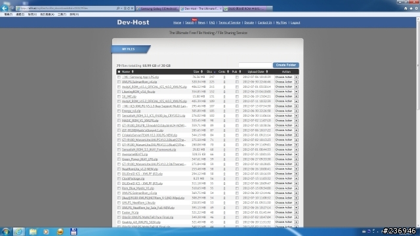Image resolution: width=420 pixels, height=236 pixels.
Task: Click the Create Folder button
Action: [x=286, y=65]
